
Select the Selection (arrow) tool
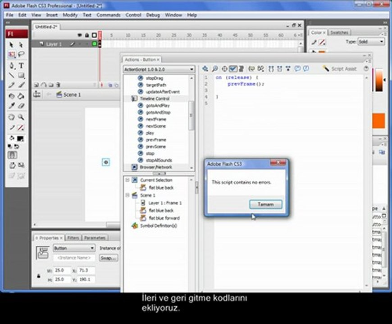11,45
